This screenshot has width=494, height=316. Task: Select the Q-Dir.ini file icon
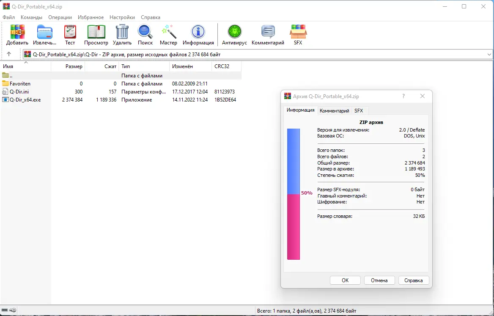tap(5, 92)
